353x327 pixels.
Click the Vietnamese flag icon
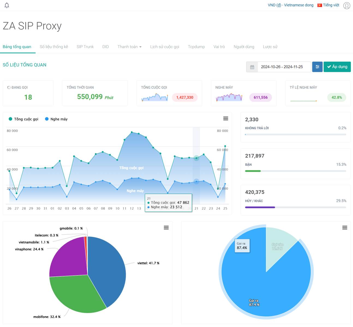tap(319, 5)
